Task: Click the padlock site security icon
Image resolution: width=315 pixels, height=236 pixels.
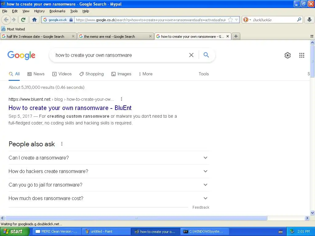Action: pos(71,20)
